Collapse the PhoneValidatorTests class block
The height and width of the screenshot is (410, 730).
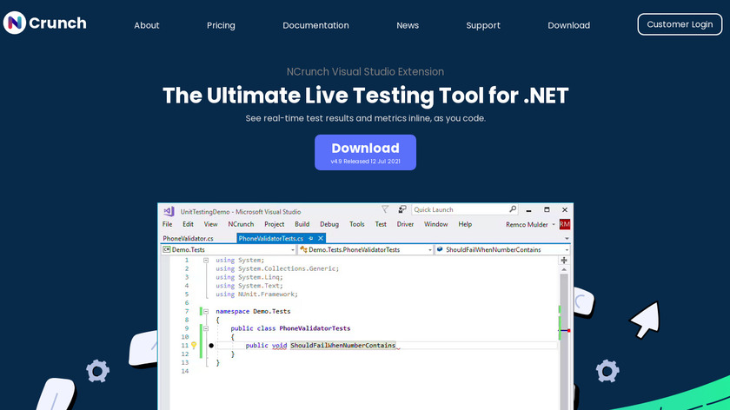[x=206, y=328]
